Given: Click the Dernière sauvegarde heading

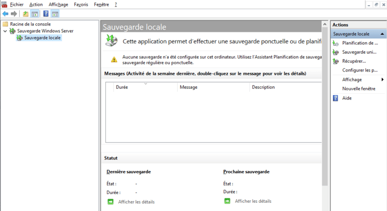Looking at the screenshot, I should click(x=129, y=172).
